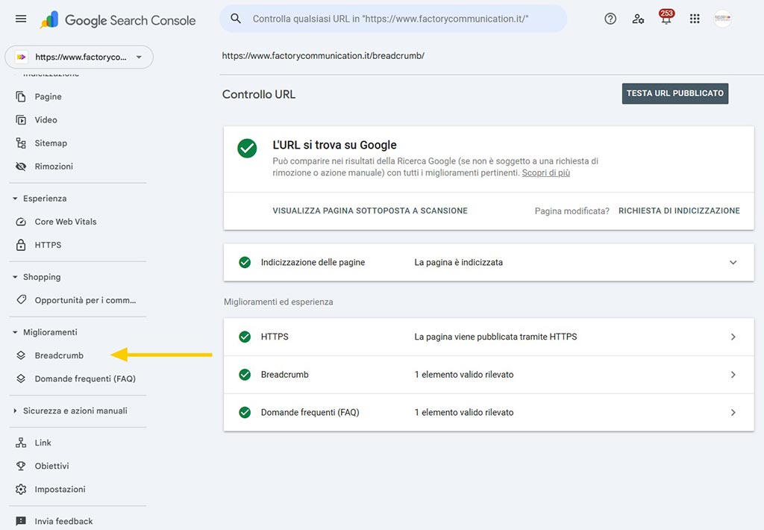764x530 pixels.
Task: Click Richiesta di indicizzazione
Action: pyautogui.click(x=679, y=211)
